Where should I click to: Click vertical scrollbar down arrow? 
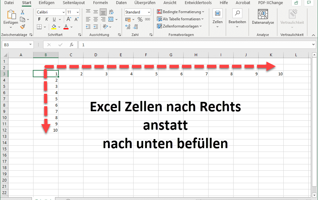click(314, 195)
